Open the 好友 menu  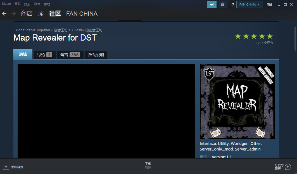[27, 4]
